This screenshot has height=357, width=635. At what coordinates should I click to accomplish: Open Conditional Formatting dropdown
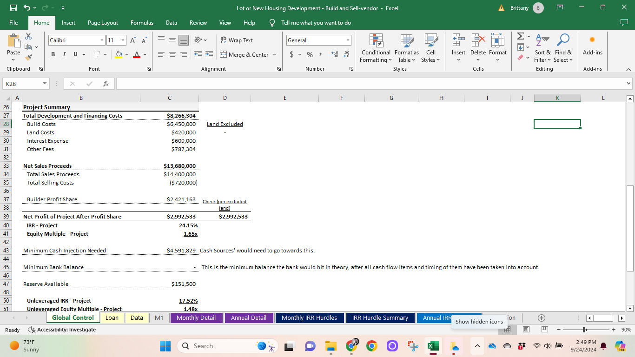coord(376,48)
